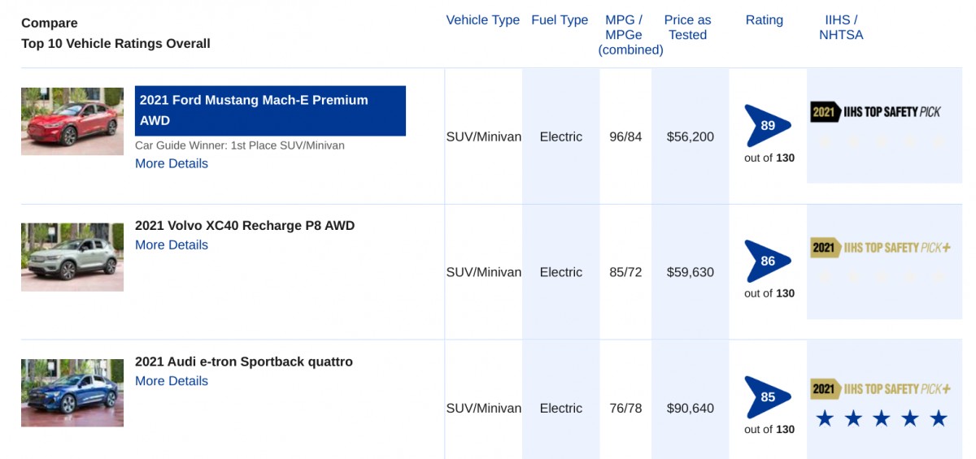The image size is (976, 459).
Task: Click the Ford Mustang Mach-E rating 89 badge
Action: pos(768,126)
